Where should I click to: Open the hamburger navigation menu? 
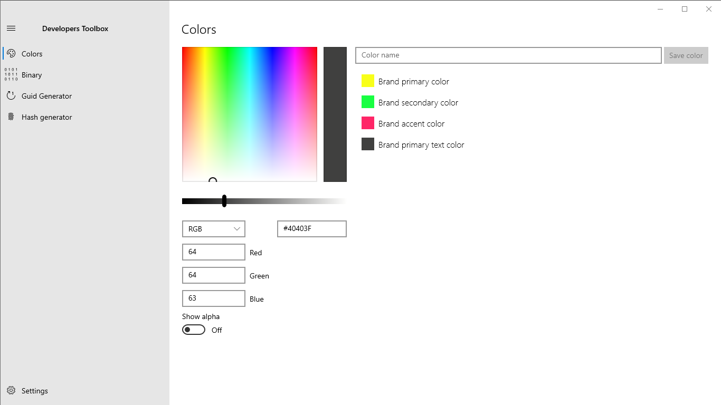(x=11, y=28)
